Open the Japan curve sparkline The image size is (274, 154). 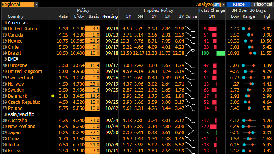coord(190,133)
